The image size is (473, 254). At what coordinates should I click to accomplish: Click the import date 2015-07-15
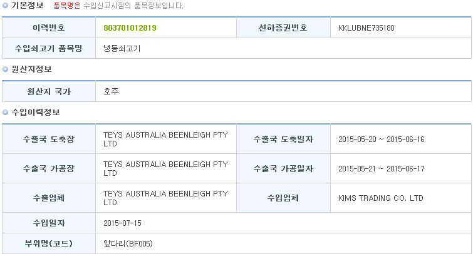[122, 223]
